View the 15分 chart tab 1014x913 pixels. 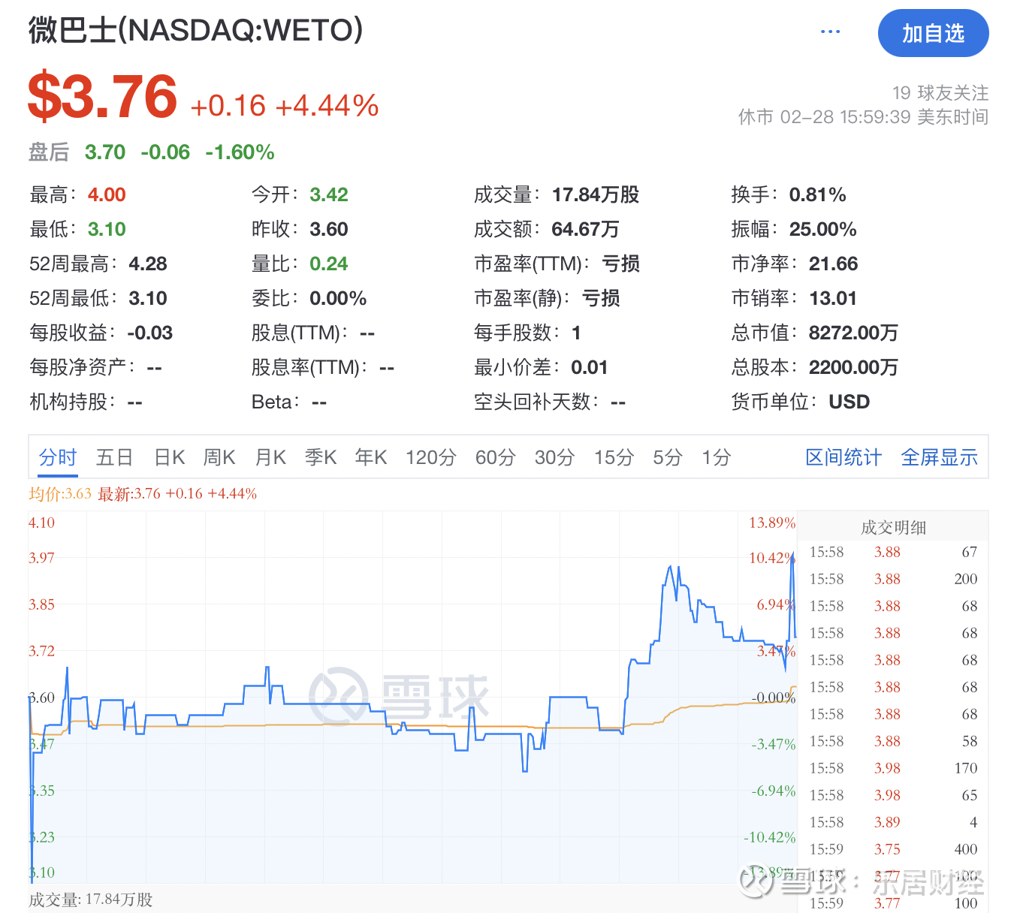pyautogui.click(x=614, y=457)
